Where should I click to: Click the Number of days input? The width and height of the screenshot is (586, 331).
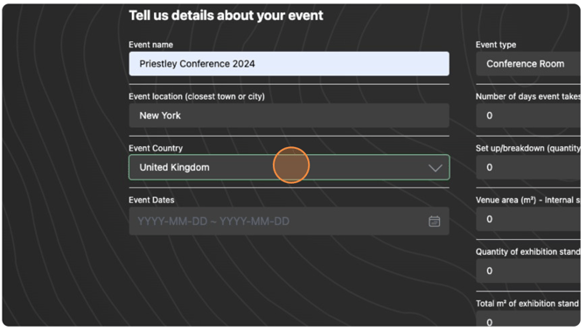point(528,116)
